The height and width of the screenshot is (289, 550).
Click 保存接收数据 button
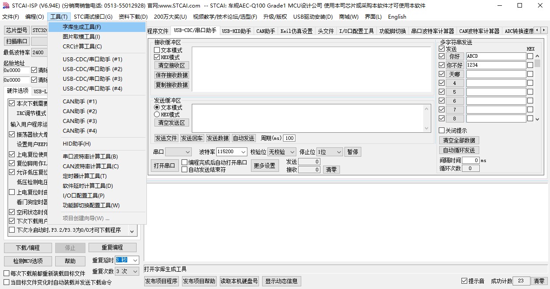click(x=172, y=75)
